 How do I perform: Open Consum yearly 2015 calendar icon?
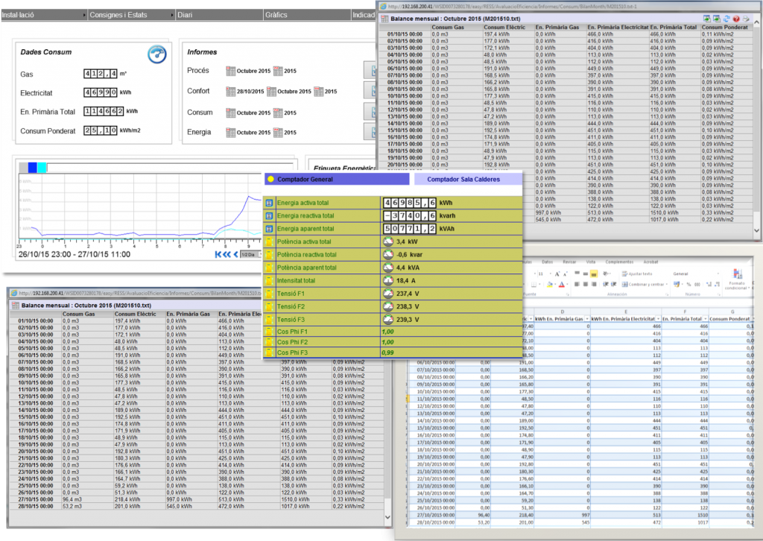point(278,113)
